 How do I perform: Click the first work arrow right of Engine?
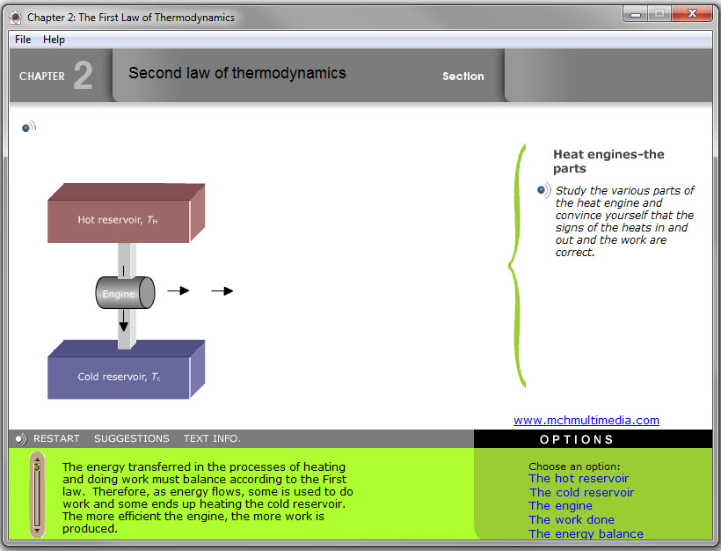[x=178, y=290]
